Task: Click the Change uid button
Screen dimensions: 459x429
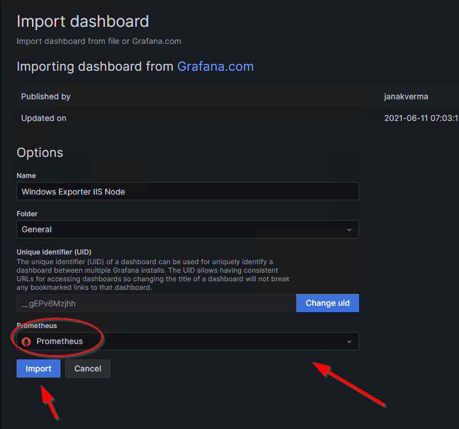Action: (327, 303)
